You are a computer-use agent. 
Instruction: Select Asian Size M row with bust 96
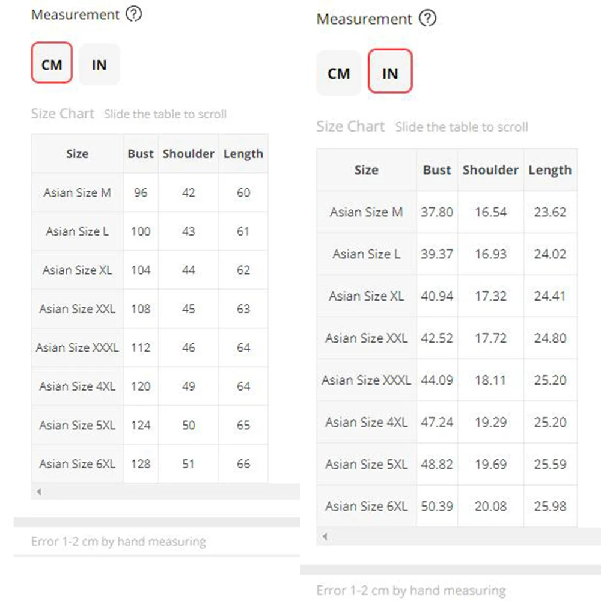(77, 193)
